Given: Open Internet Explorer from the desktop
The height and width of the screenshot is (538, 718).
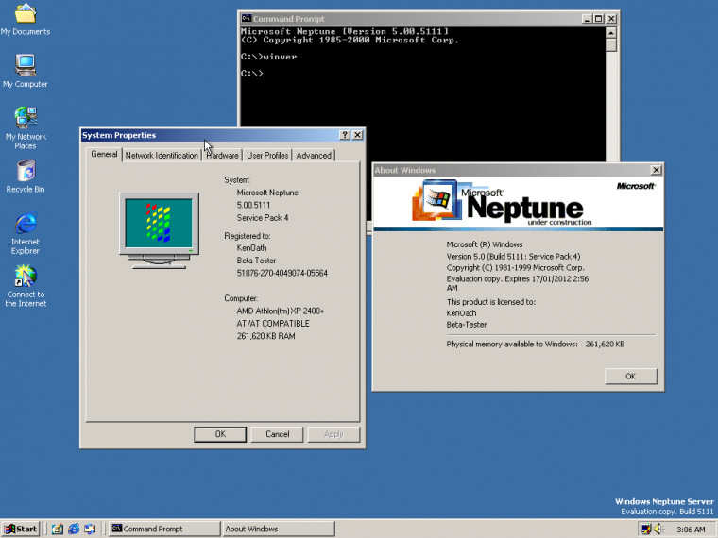Looking at the screenshot, I should point(26,224).
